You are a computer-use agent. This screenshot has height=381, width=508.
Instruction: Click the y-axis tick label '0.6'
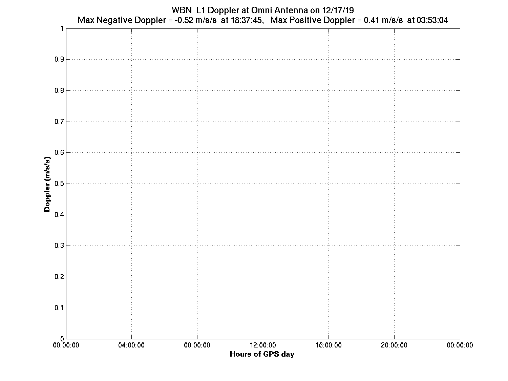[59, 153]
